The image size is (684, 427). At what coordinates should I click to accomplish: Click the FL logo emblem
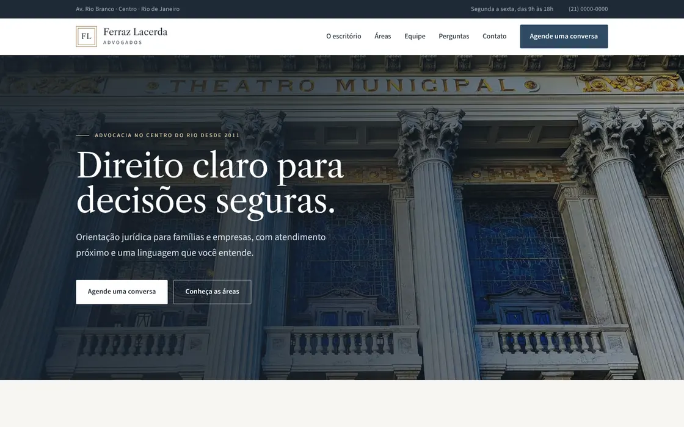click(86, 36)
